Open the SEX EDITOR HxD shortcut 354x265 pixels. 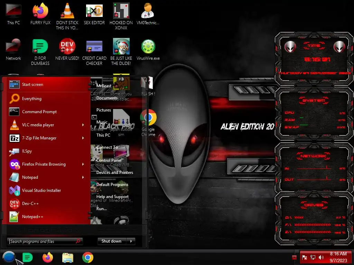[x=94, y=14]
